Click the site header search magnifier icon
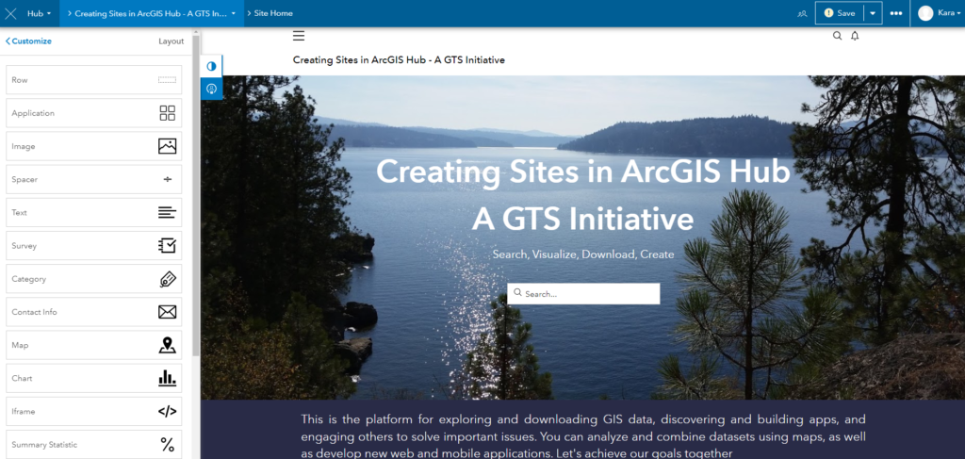 coord(837,36)
